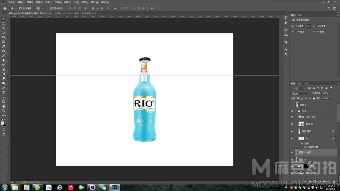Viewport: 340px width, 191px height.
Task: Click the W width field in Properties
Action: click(300, 26)
